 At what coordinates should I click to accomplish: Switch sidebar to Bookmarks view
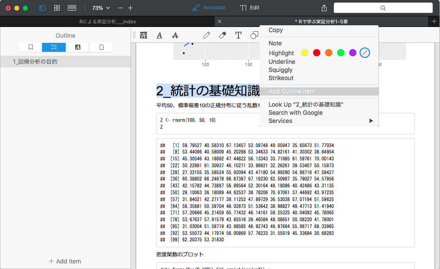30,47
